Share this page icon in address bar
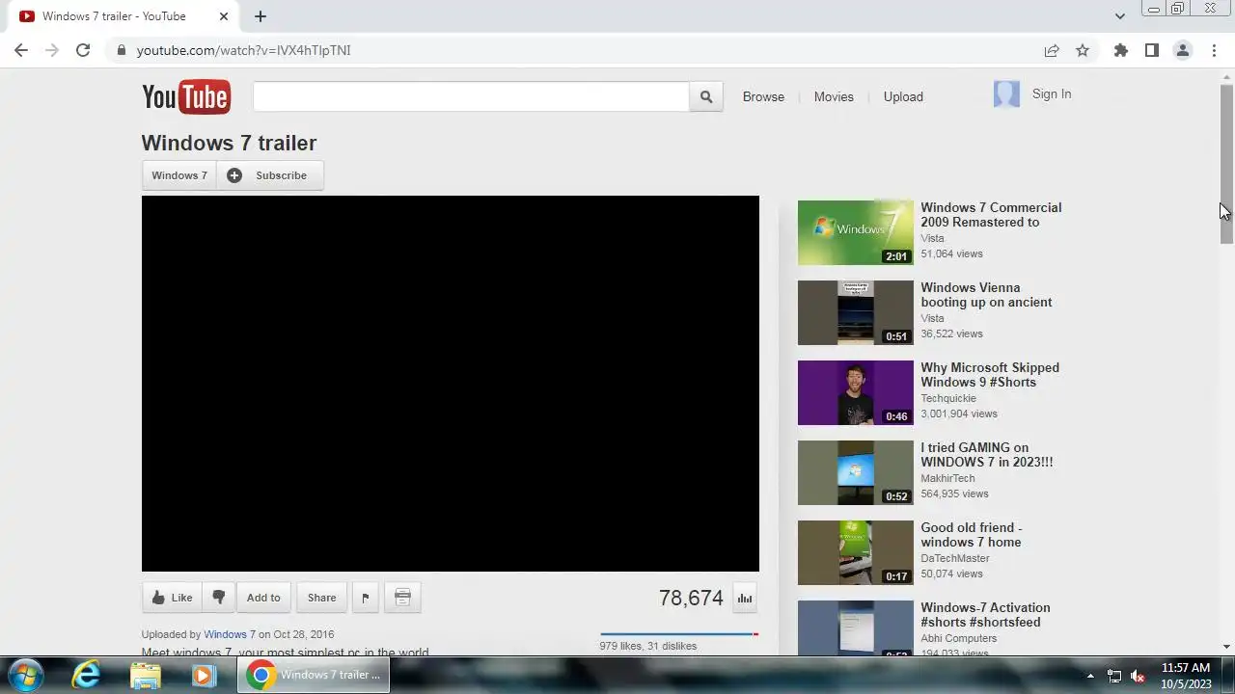The image size is (1235, 694). pyautogui.click(x=1052, y=50)
